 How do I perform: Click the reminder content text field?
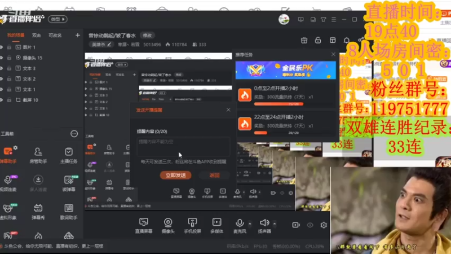point(183,147)
